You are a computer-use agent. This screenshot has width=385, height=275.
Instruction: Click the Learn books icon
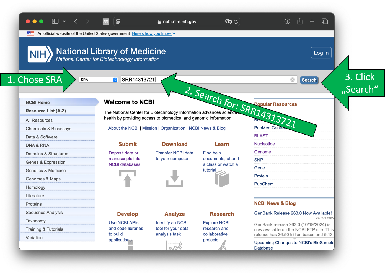tap(222, 178)
